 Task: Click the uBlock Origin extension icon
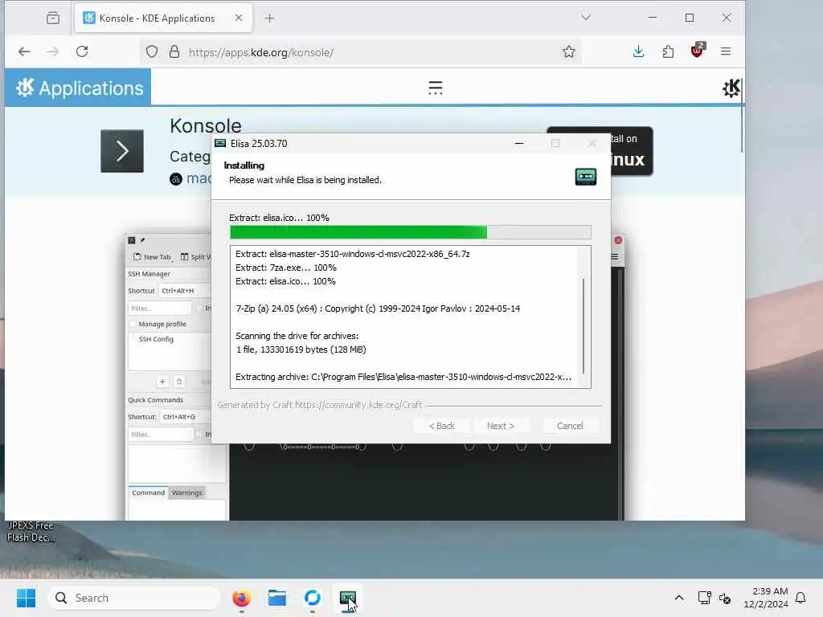point(698,51)
